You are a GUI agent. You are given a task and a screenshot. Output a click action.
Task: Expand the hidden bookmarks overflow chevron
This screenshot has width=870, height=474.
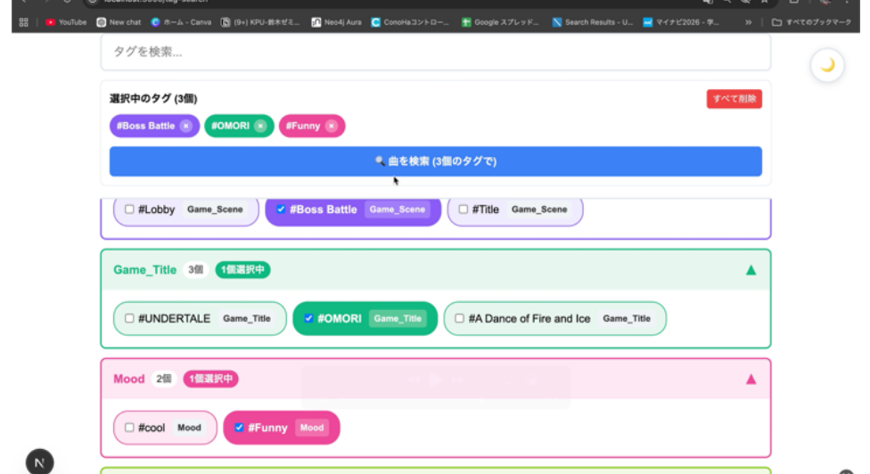click(748, 22)
